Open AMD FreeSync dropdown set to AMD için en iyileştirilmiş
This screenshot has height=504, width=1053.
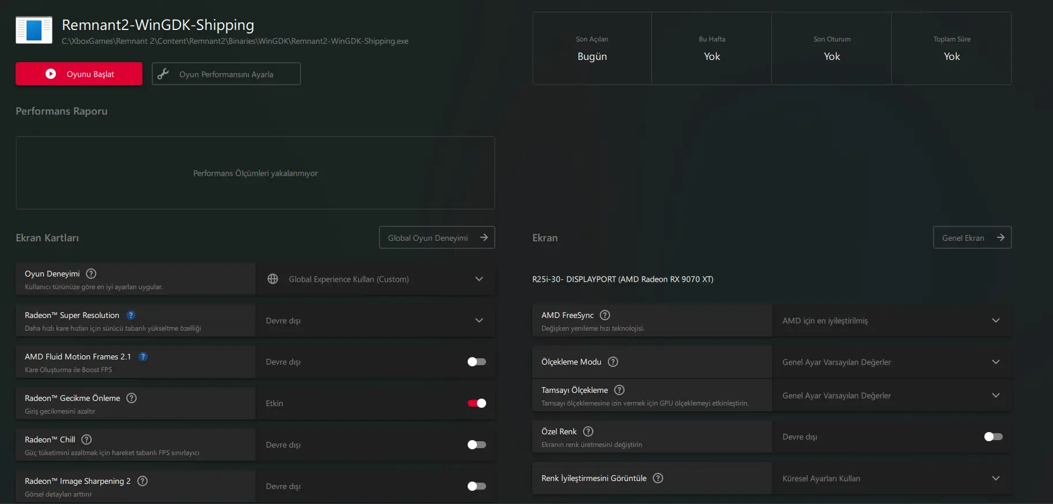(x=892, y=320)
